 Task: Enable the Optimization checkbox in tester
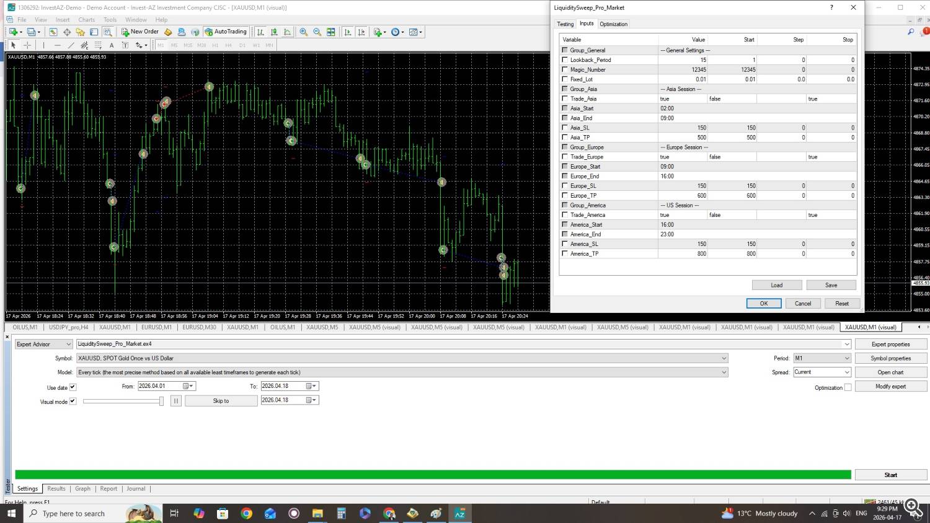click(x=848, y=387)
